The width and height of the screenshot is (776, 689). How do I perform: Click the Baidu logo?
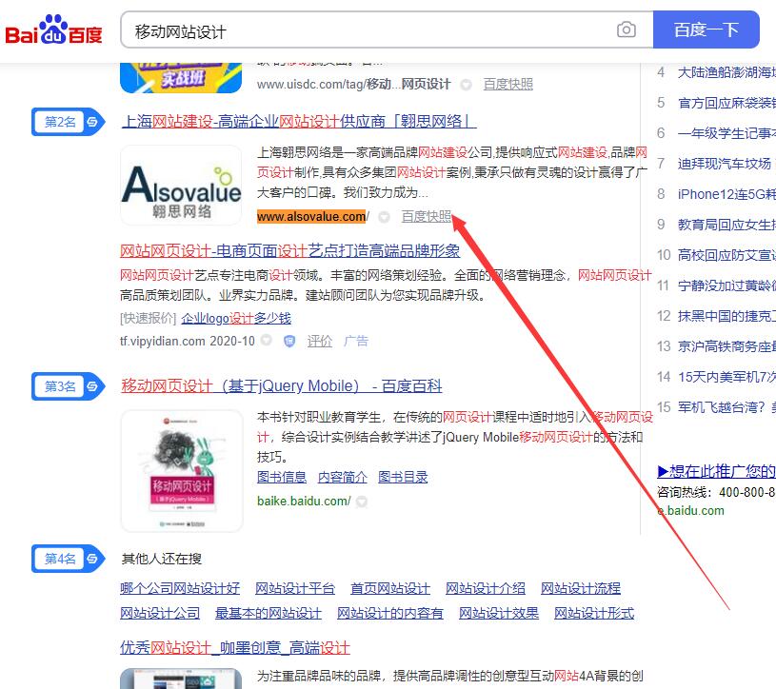(53, 30)
